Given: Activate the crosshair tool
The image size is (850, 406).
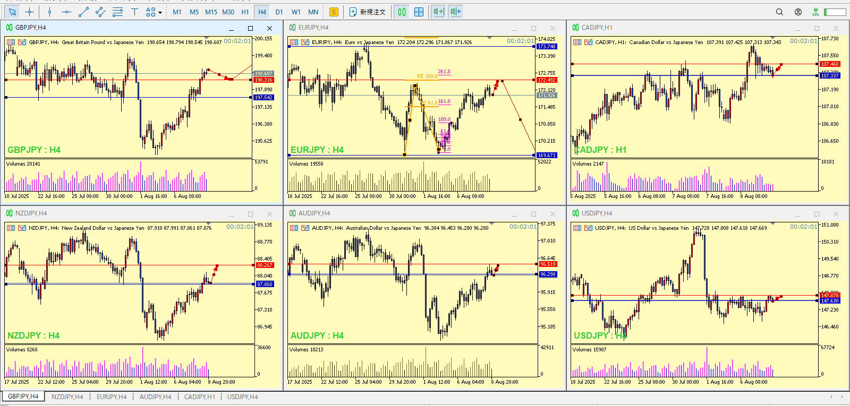Looking at the screenshot, I should click(x=30, y=12).
